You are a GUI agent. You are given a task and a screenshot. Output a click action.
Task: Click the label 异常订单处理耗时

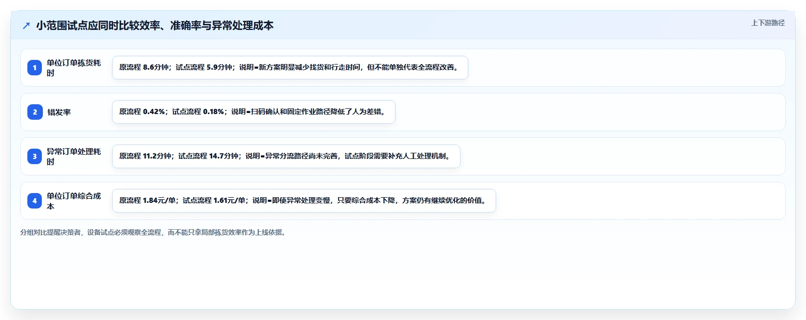click(74, 156)
